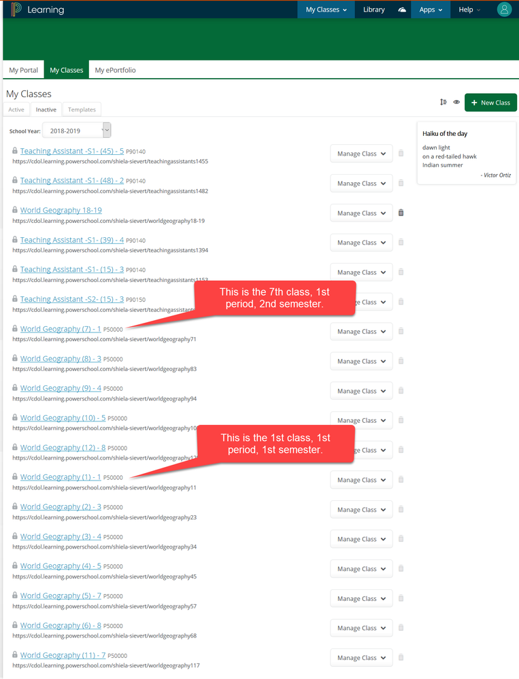Open the OneDrive cloud icon
The width and height of the screenshot is (519, 679).
pos(402,10)
